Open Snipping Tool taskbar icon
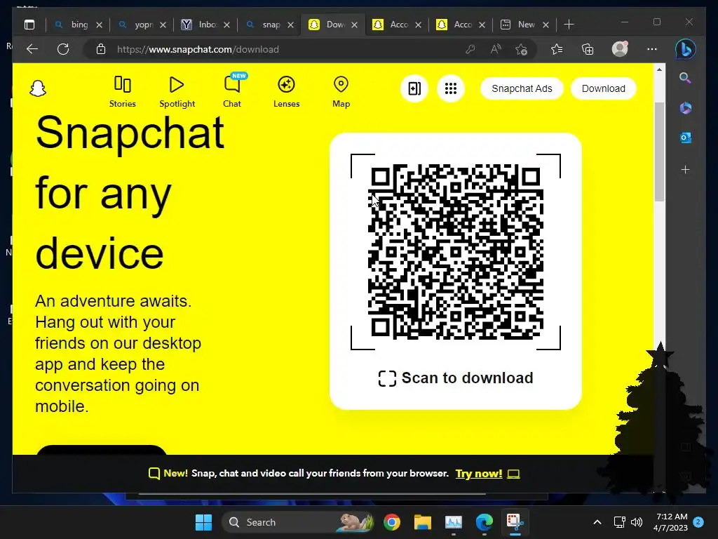Screen dimensions: 718x539 515,522
